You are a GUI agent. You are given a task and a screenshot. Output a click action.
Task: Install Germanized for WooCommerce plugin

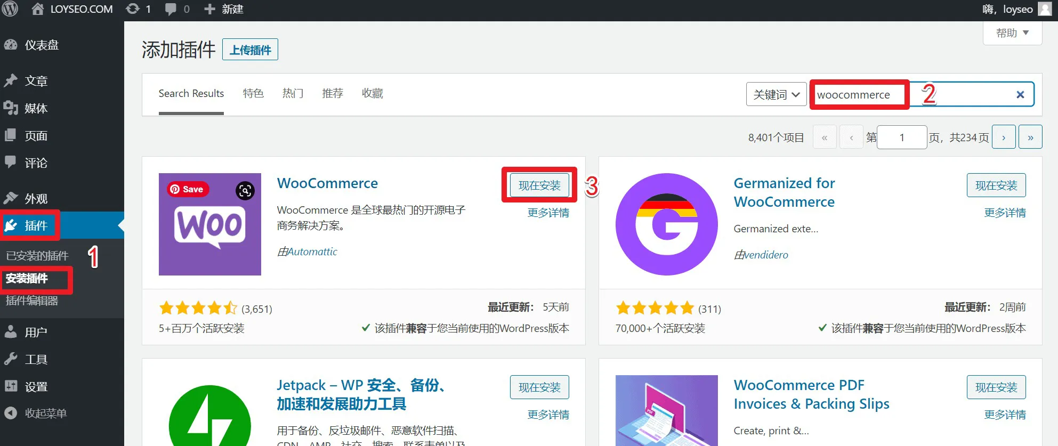(996, 185)
